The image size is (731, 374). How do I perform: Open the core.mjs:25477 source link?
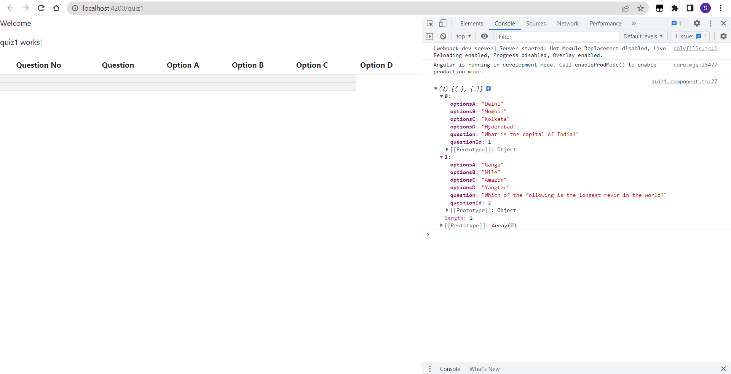[695, 65]
